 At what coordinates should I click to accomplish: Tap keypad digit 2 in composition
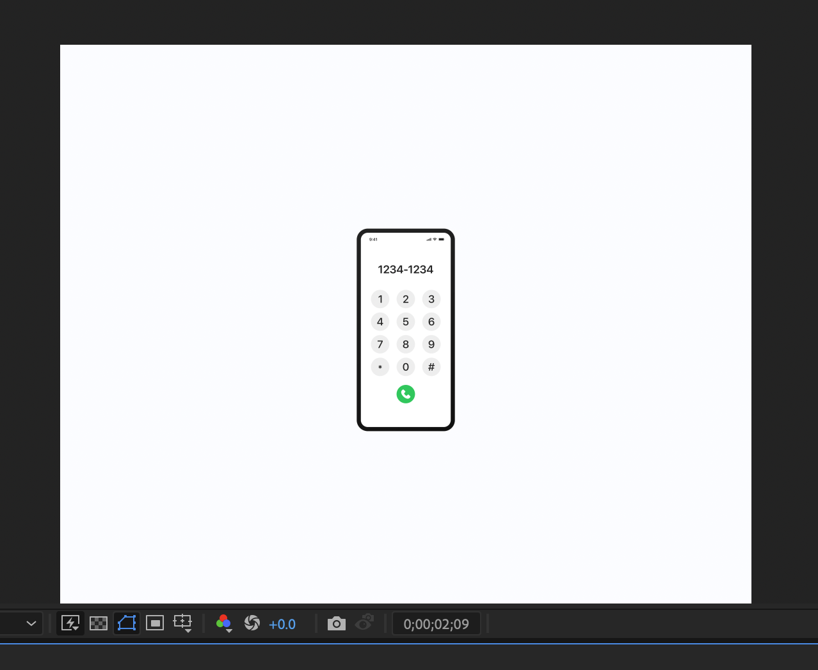click(406, 299)
